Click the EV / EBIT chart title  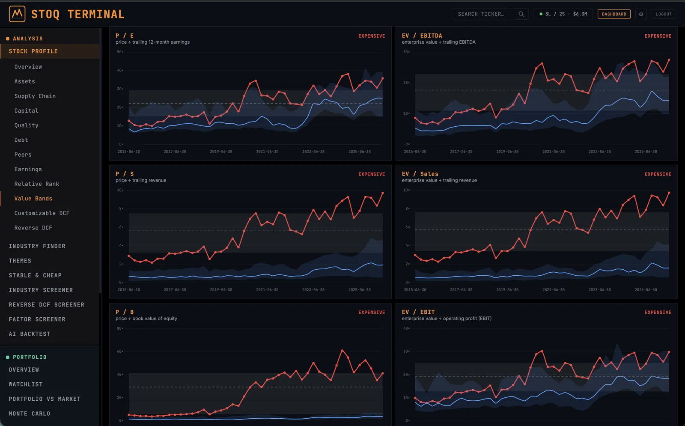[x=418, y=312]
